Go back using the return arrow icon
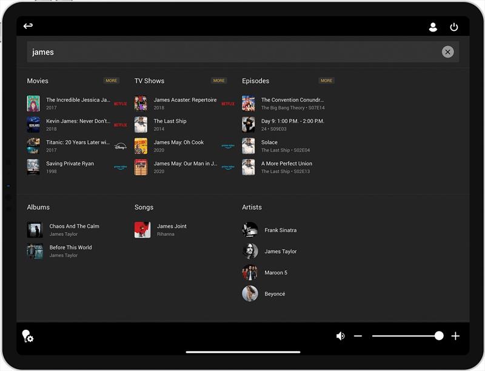Viewport: 485px width, 371px height. [x=28, y=26]
